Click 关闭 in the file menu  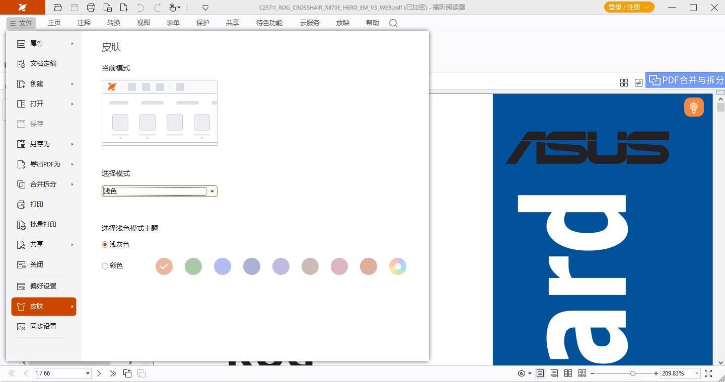44,265
